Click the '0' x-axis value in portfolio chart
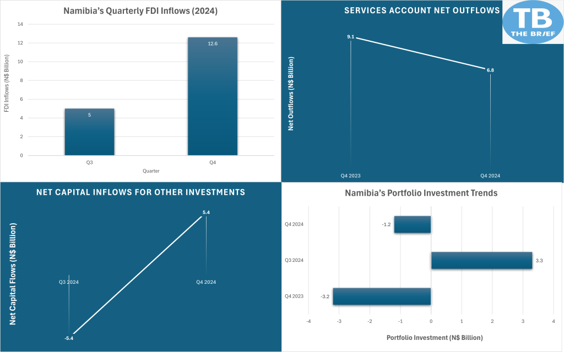Viewport: 564px width, 352px height. [431, 321]
